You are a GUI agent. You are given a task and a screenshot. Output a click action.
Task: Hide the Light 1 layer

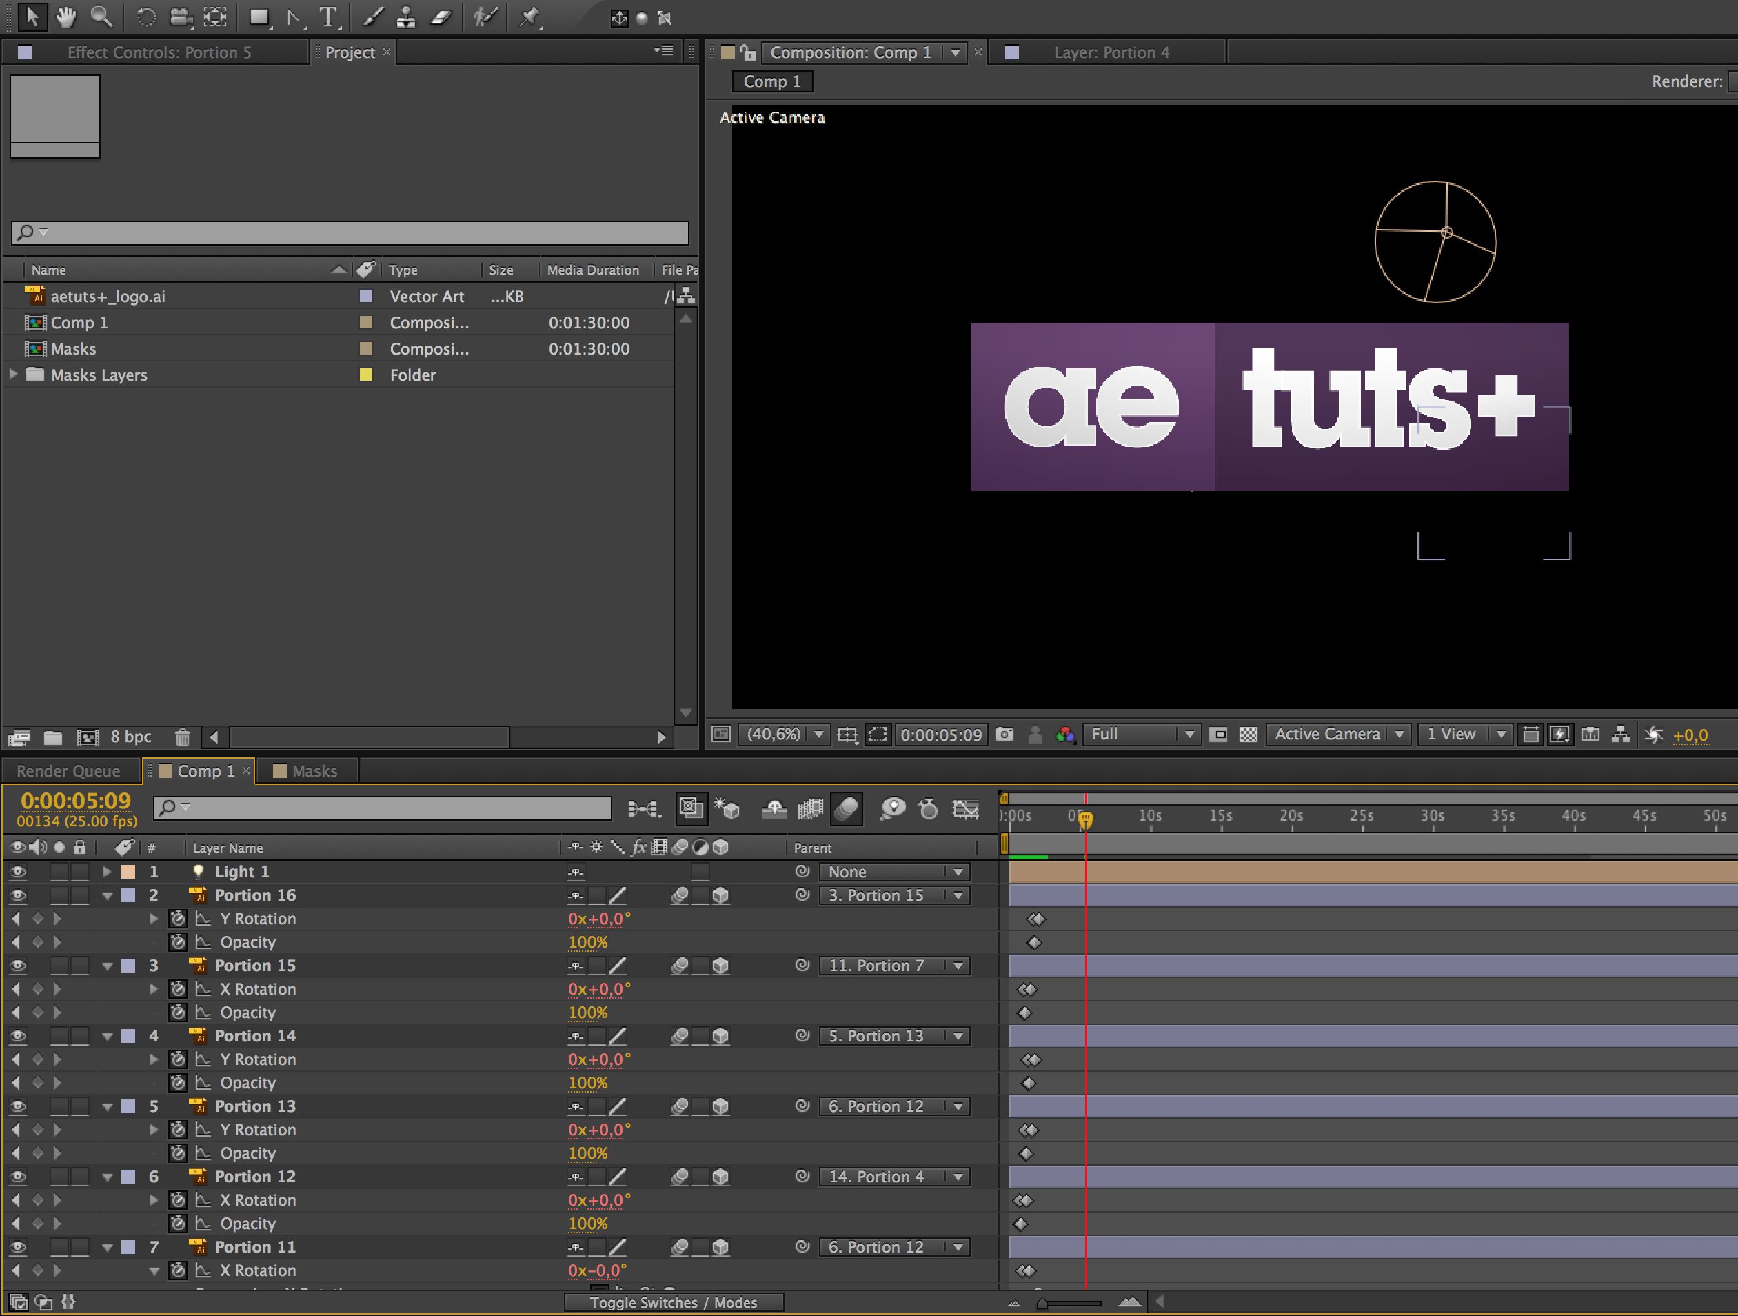point(18,872)
